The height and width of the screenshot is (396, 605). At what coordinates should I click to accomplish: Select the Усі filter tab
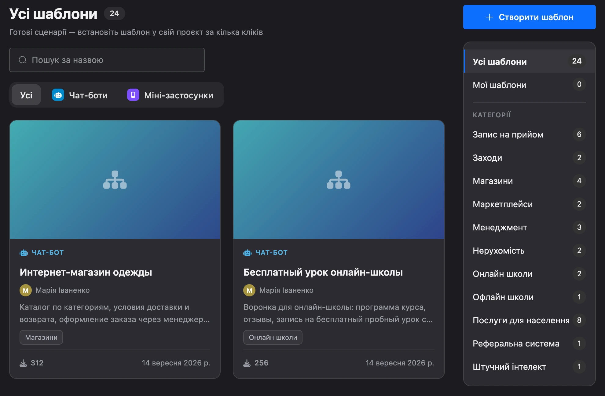click(x=26, y=95)
